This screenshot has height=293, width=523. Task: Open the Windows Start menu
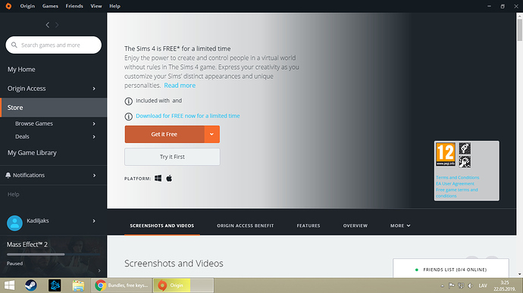pos(9,285)
